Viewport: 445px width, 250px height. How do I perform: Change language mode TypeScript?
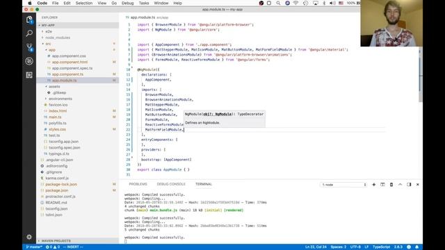pos(381,247)
